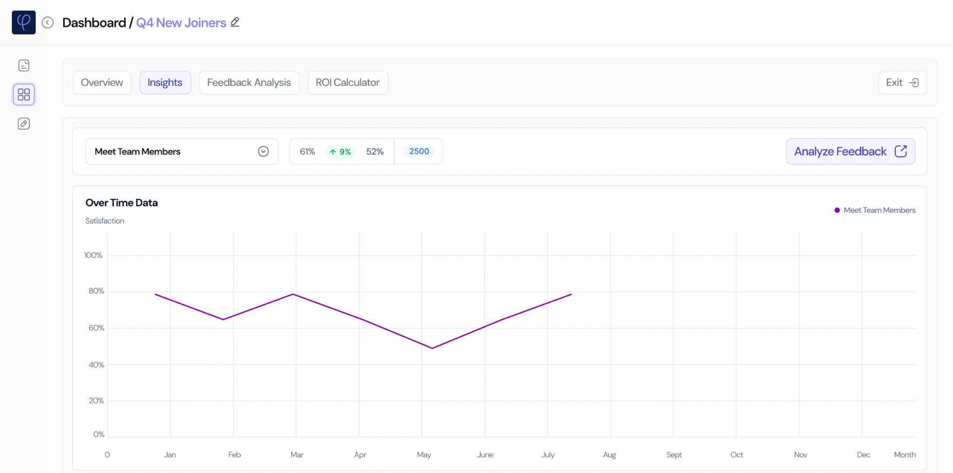Click the exit arrow icon

click(x=914, y=83)
